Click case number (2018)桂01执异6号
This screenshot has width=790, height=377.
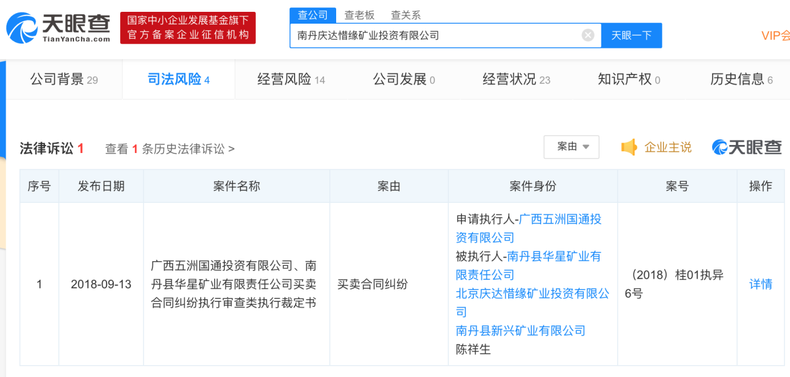pyautogui.click(x=674, y=284)
